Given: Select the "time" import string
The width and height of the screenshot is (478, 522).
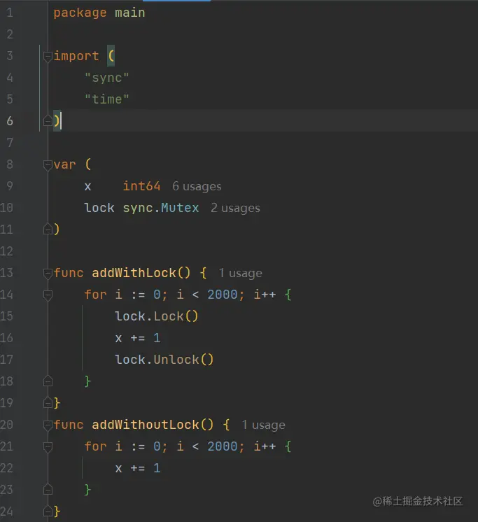Looking at the screenshot, I should [106, 99].
